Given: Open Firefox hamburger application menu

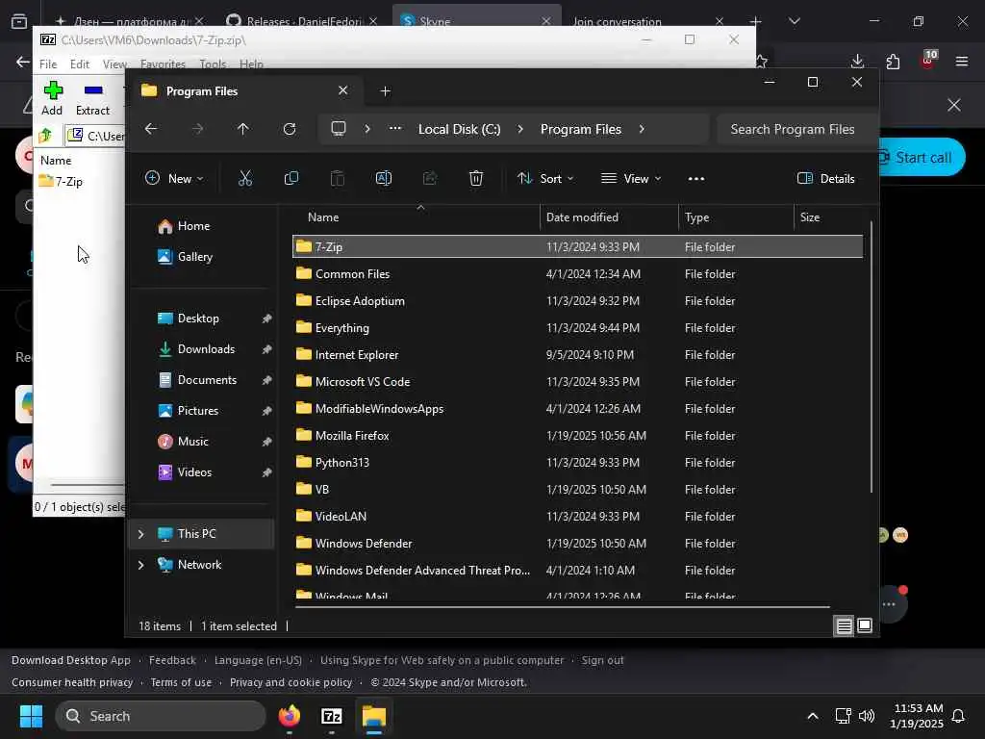Looking at the screenshot, I should click(x=961, y=61).
